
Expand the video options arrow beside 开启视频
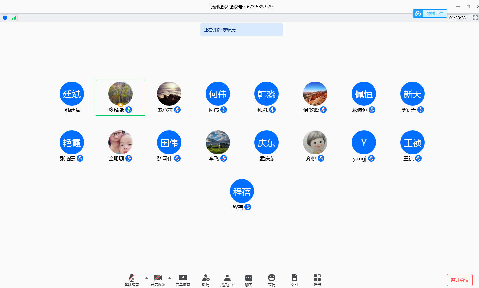[x=170, y=278]
